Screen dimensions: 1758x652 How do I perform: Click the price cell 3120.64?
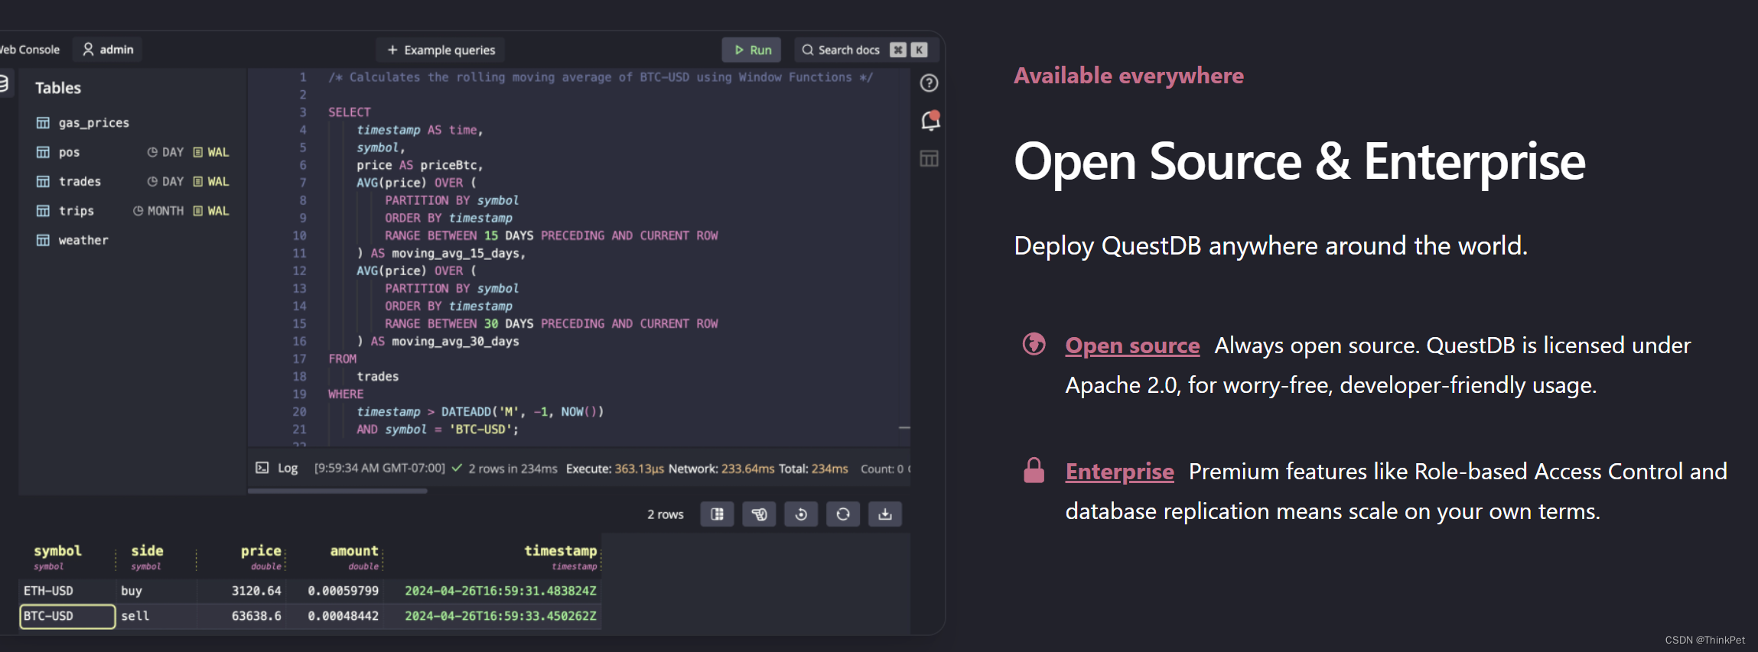[x=242, y=591]
